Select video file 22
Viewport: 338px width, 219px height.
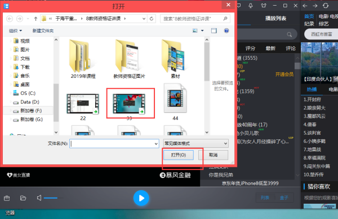[x=83, y=107]
